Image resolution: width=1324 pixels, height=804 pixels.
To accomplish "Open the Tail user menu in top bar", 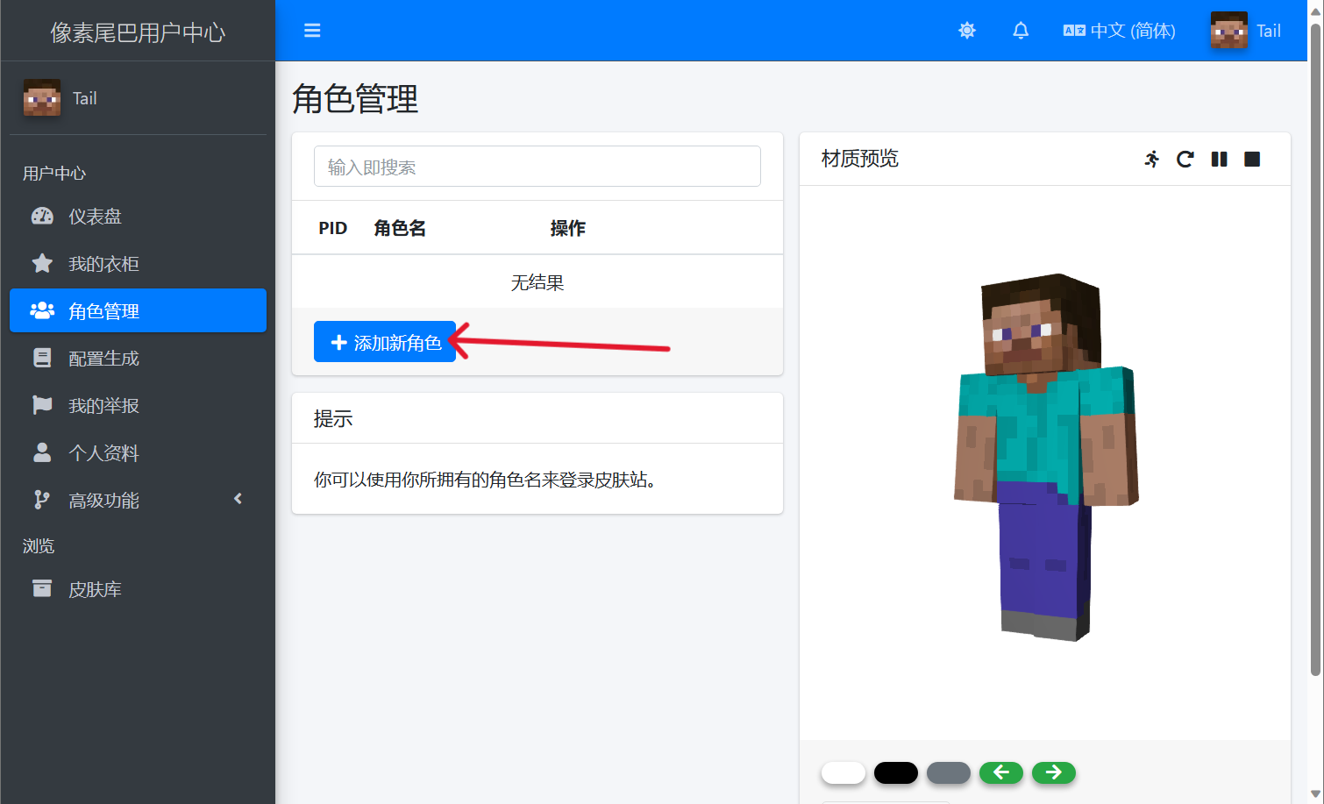I will tap(1246, 31).
